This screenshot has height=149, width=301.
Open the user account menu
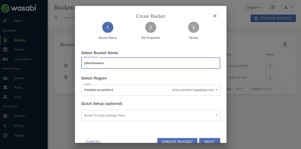(288, 8)
